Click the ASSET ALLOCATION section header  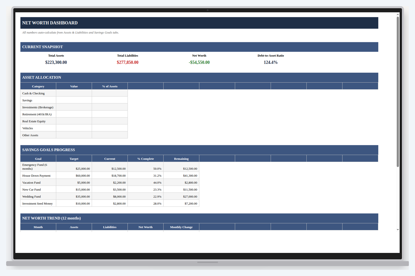(199, 77)
